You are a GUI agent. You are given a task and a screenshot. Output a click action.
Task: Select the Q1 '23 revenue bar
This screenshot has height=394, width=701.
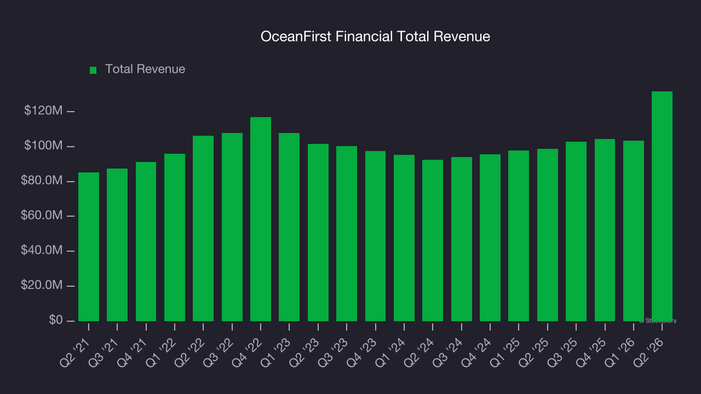coord(289,227)
